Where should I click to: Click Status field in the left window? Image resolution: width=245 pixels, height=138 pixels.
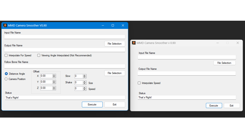pos(65,98)
